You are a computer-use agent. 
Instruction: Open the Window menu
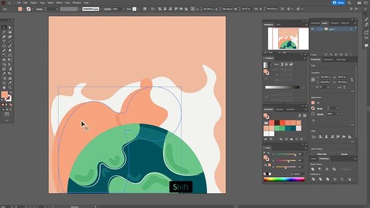[77, 2]
